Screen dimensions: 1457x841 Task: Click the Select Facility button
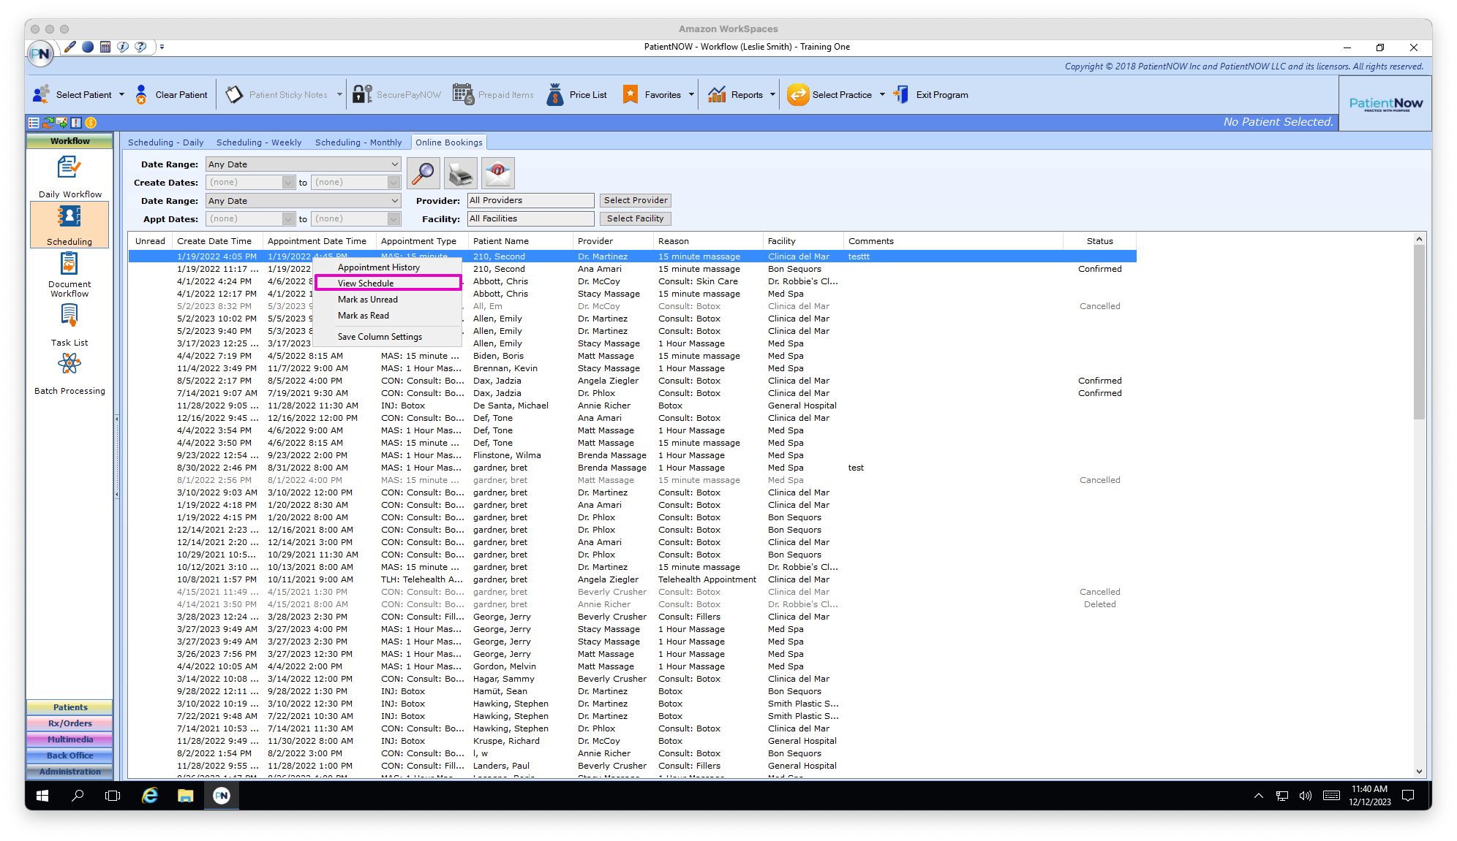pos(635,218)
